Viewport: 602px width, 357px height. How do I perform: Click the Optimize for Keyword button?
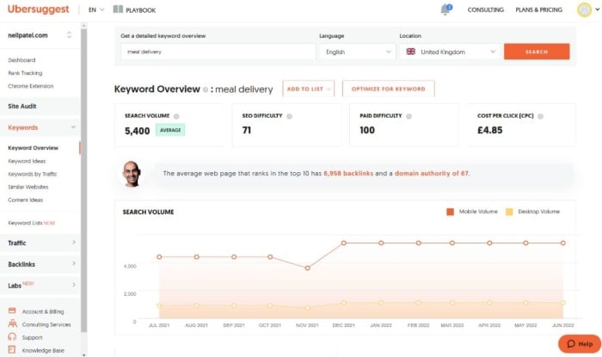point(389,89)
